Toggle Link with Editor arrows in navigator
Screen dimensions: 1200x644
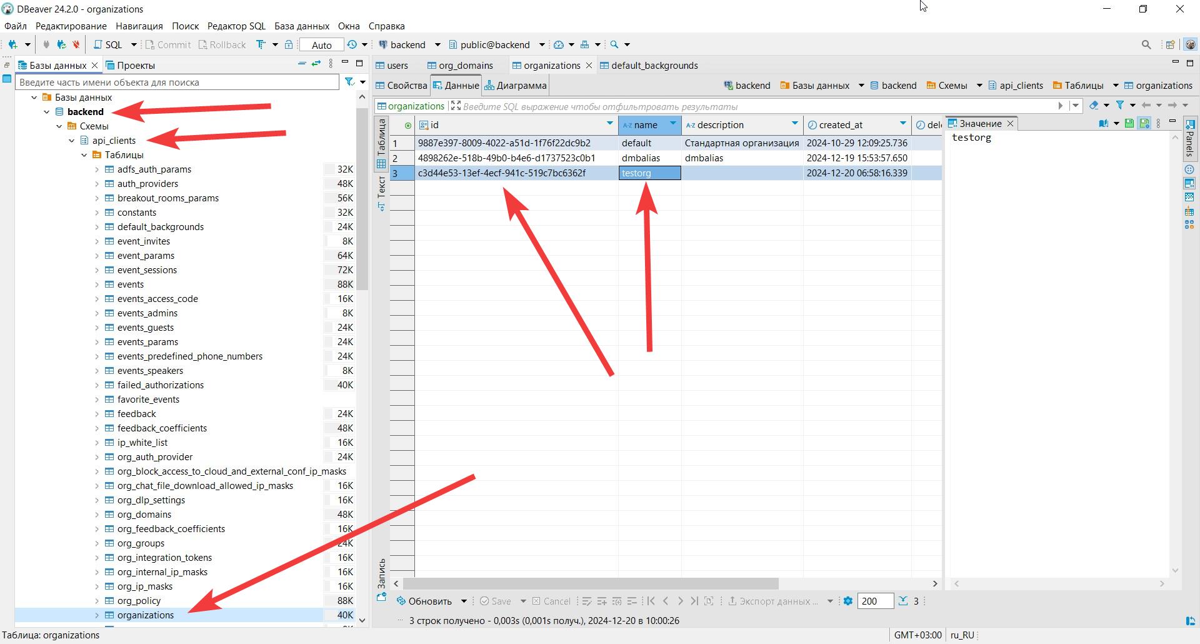tap(316, 64)
